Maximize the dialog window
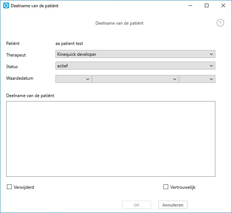The width and height of the screenshot is (232, 213). pos(207,6)
